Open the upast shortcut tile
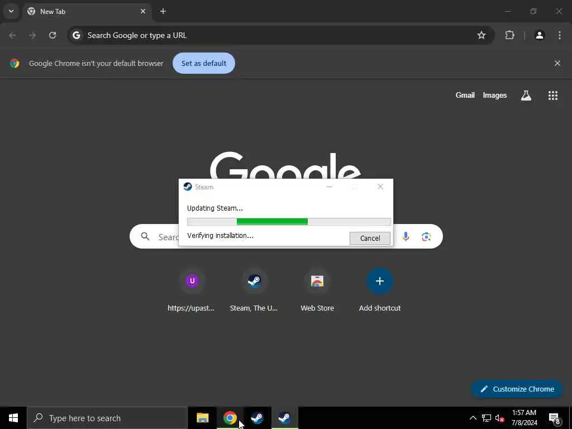 tap(191, 290)
